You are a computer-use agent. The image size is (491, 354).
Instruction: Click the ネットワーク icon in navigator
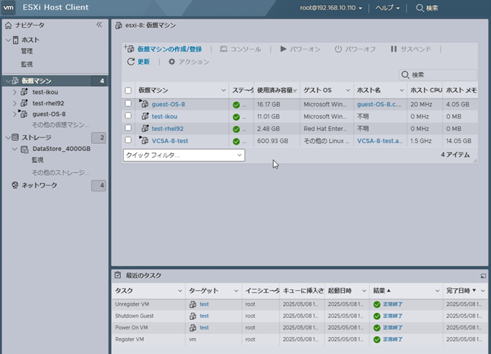coord(15,186)
